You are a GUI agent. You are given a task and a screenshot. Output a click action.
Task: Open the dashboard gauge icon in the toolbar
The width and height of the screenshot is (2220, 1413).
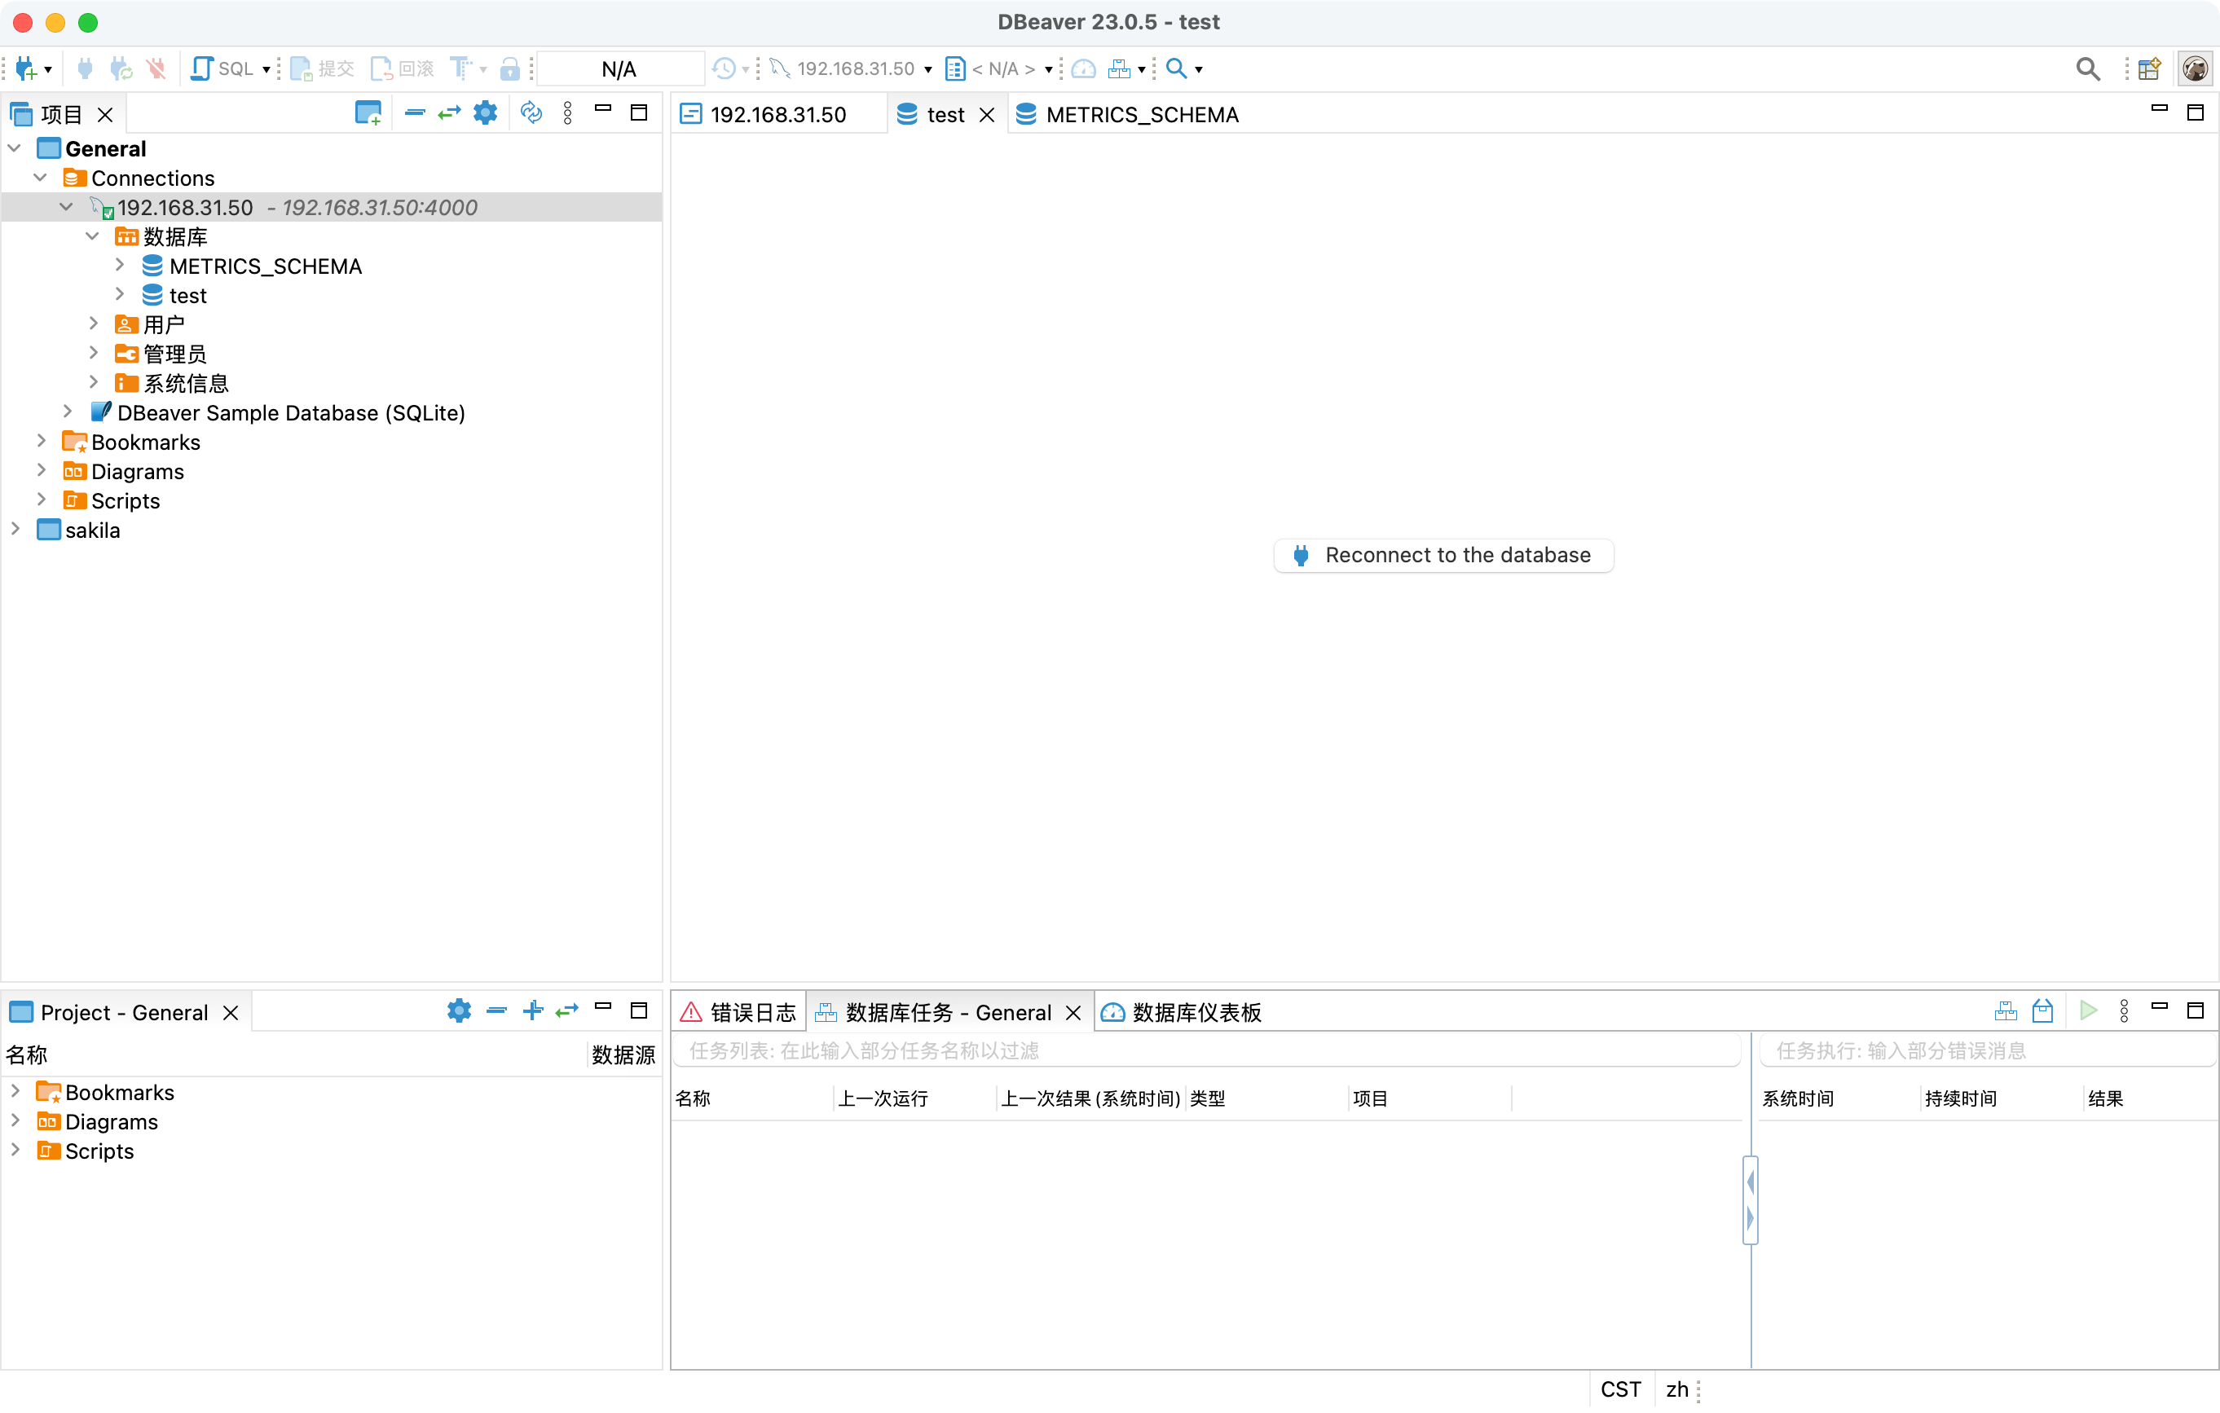click(x=1084, y=68)
